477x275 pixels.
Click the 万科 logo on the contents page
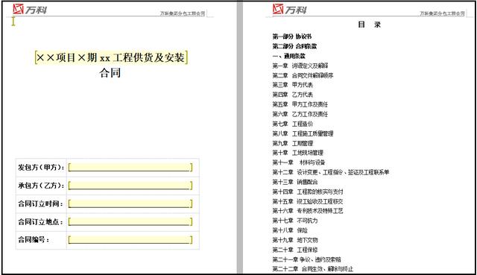coord(290,9)
